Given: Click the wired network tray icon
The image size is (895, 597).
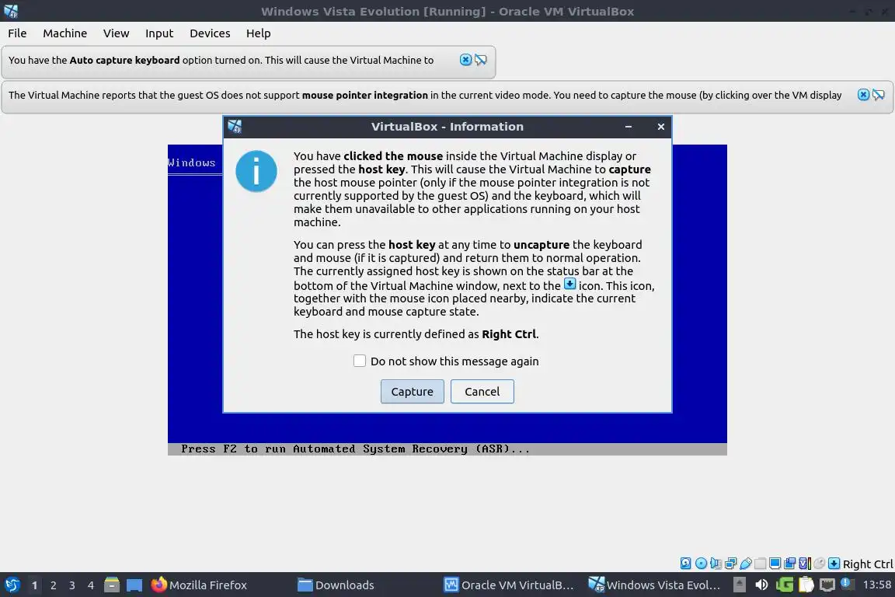Looking at the screenshot, I should click(x=827, y=585).
